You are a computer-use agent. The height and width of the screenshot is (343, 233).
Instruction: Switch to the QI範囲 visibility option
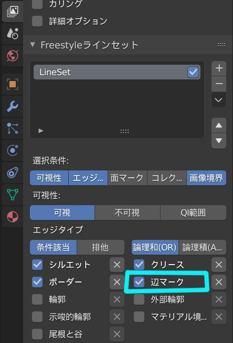pos(193,213)
